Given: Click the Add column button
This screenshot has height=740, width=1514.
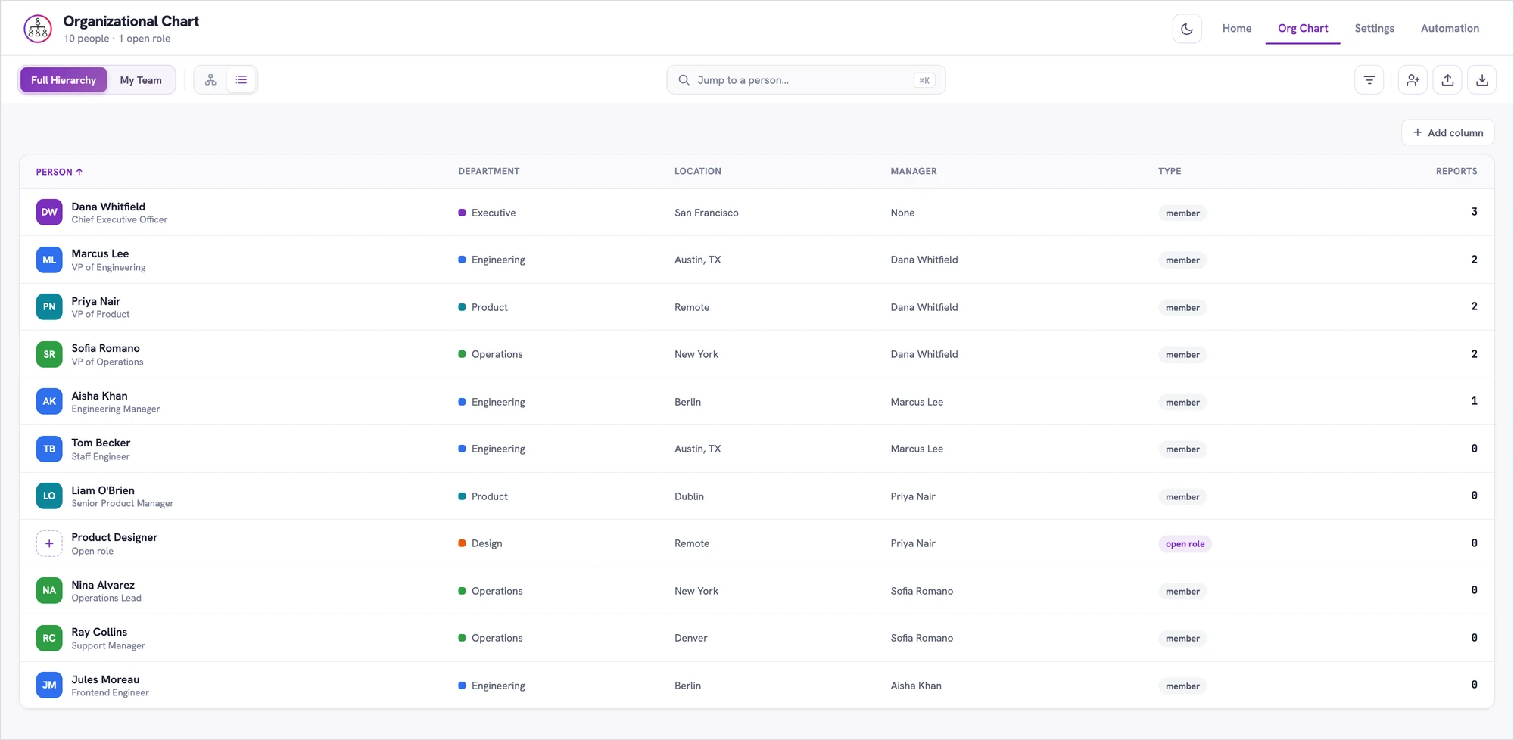Looking at the screenshot, I should tap(1447, 132).
